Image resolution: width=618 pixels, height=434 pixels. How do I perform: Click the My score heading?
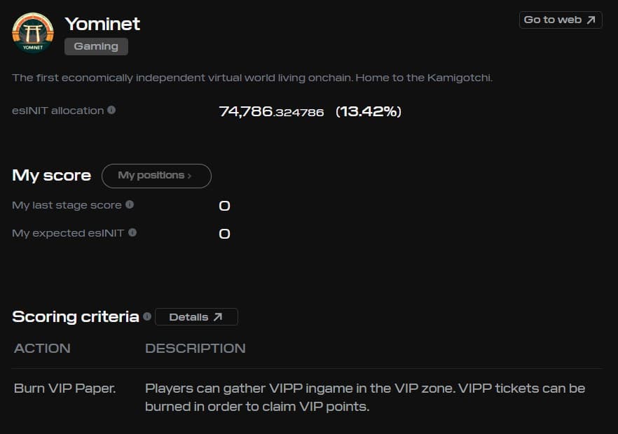click(x=51, y=175)
